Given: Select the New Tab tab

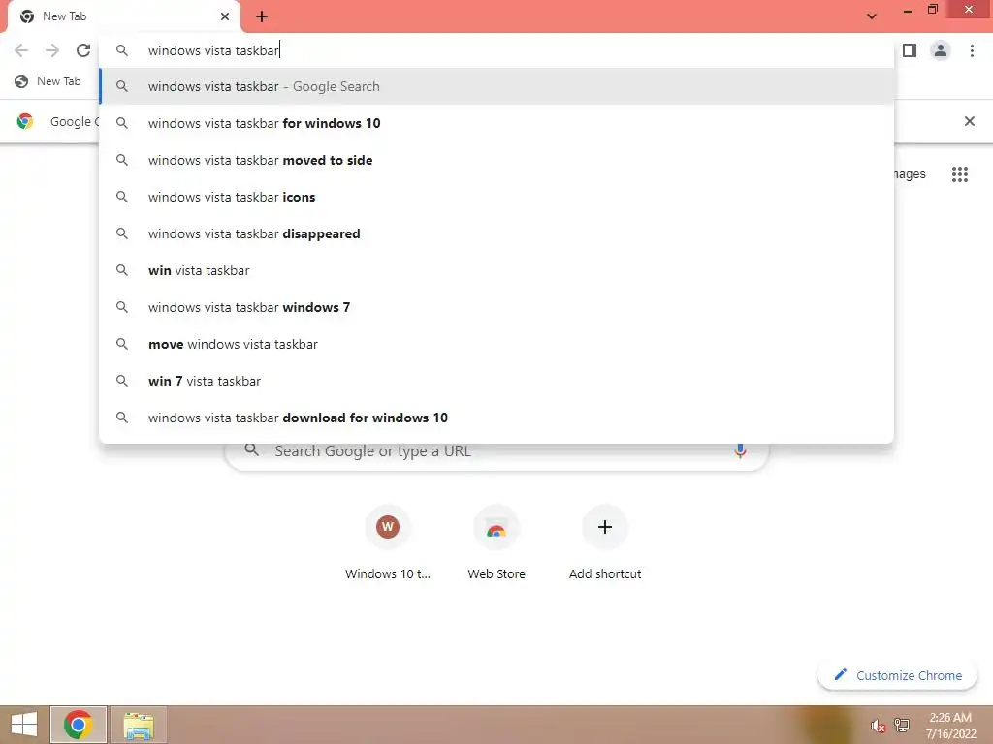Looking at the screenshot, I should click(123, 16).
